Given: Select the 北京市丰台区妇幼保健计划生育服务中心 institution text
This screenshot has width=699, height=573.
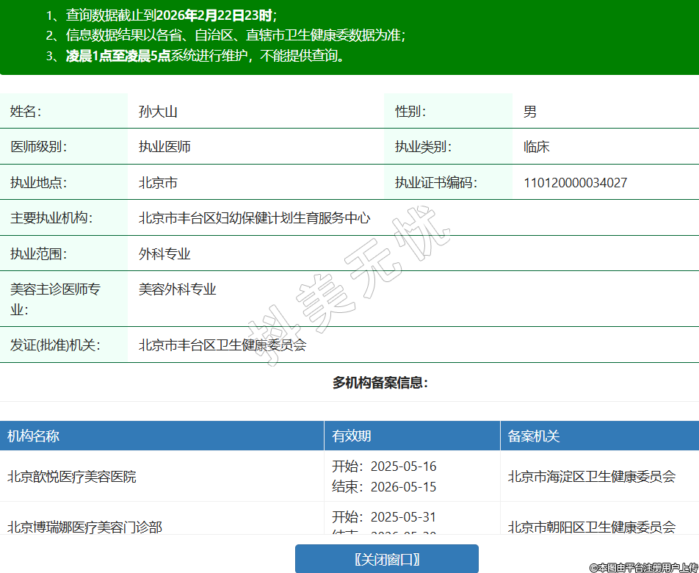Looking at the screenshot, I should click(x=254, y=218).
